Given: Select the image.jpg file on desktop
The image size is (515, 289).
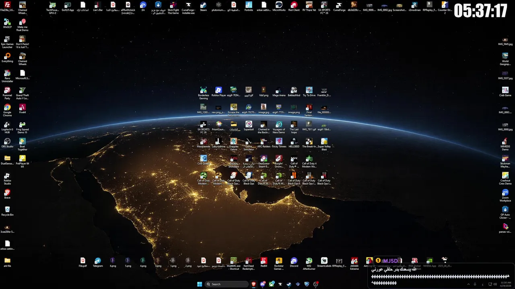Looking at the screenshot, I should [x=264, y=109].
